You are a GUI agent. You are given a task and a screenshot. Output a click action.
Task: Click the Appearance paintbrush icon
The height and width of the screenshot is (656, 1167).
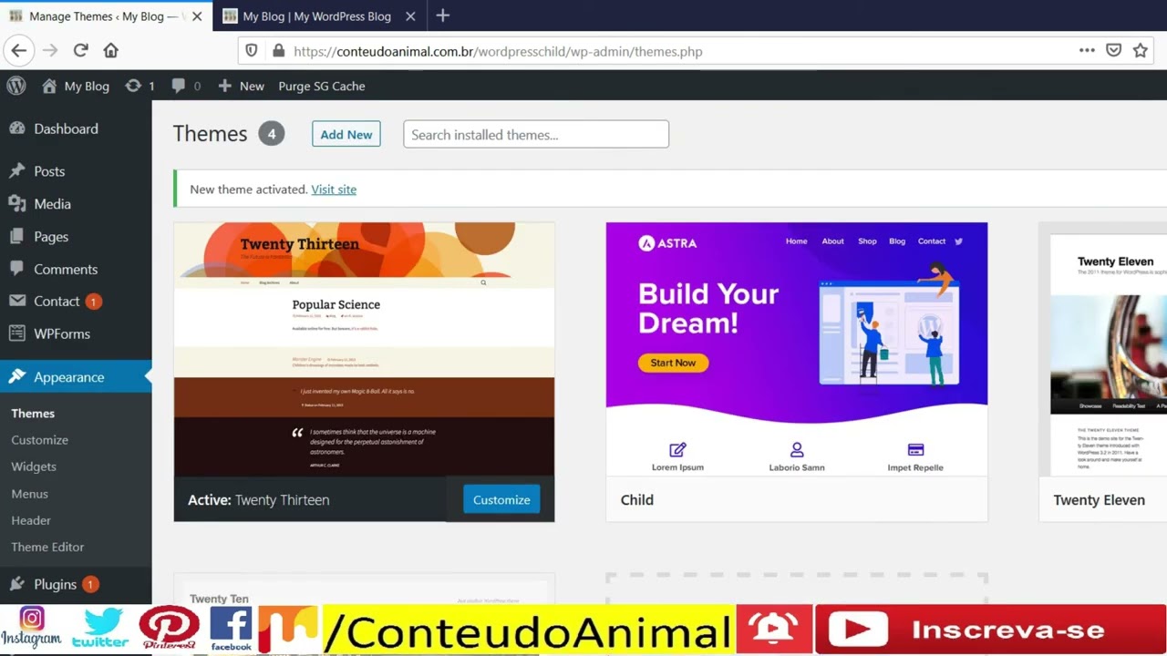coord(16,376)
